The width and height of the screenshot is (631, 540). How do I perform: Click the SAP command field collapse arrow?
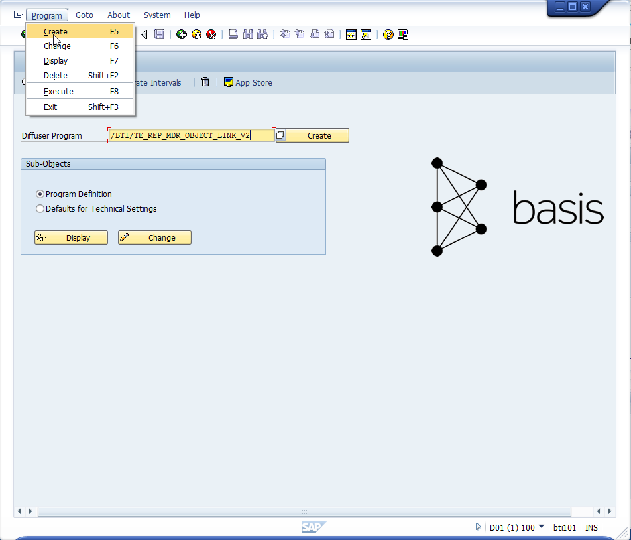tap(144, 34)
